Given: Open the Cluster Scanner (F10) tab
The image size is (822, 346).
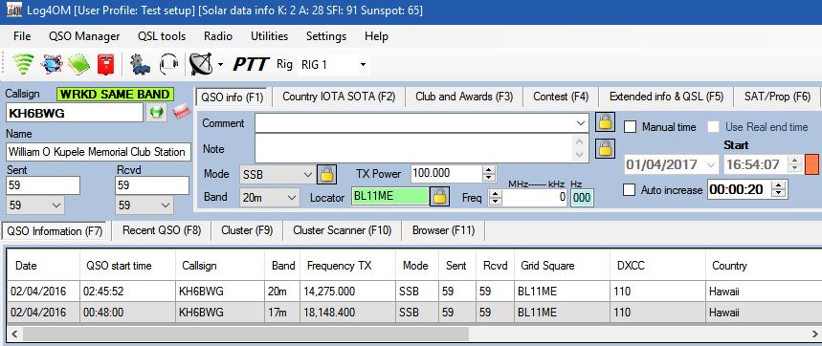Looking at the screenshot, I should click(x=343, y=230).
